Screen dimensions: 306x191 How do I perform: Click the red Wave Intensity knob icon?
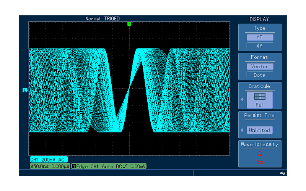tap(260, 154)
